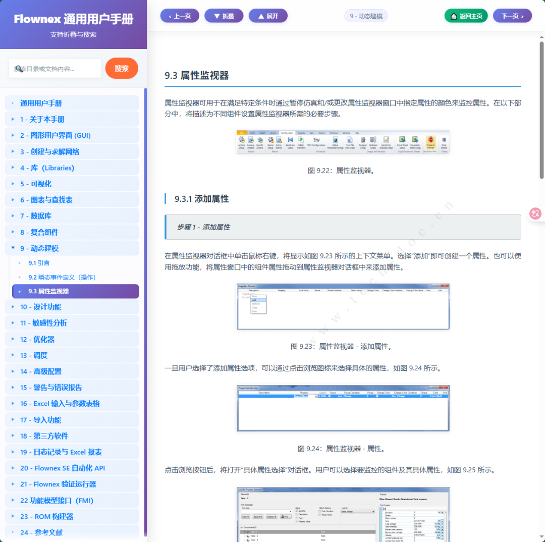Expand 2 - 图形用户界面 (GUI) arrow
Viewport: 545px width, 542px height.
tap(13, 135)
